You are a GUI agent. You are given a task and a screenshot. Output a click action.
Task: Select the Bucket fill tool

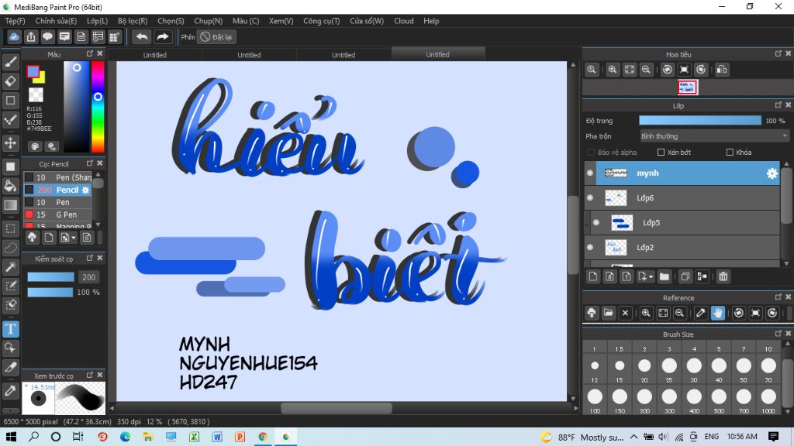tap(11, 186)
